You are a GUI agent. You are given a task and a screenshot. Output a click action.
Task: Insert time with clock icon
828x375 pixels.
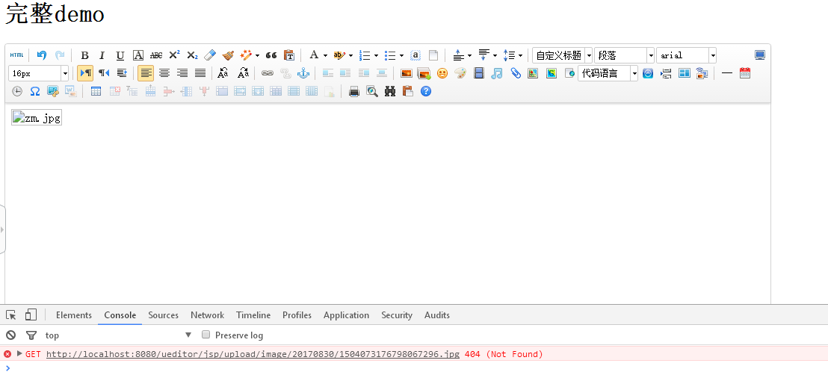17,91
